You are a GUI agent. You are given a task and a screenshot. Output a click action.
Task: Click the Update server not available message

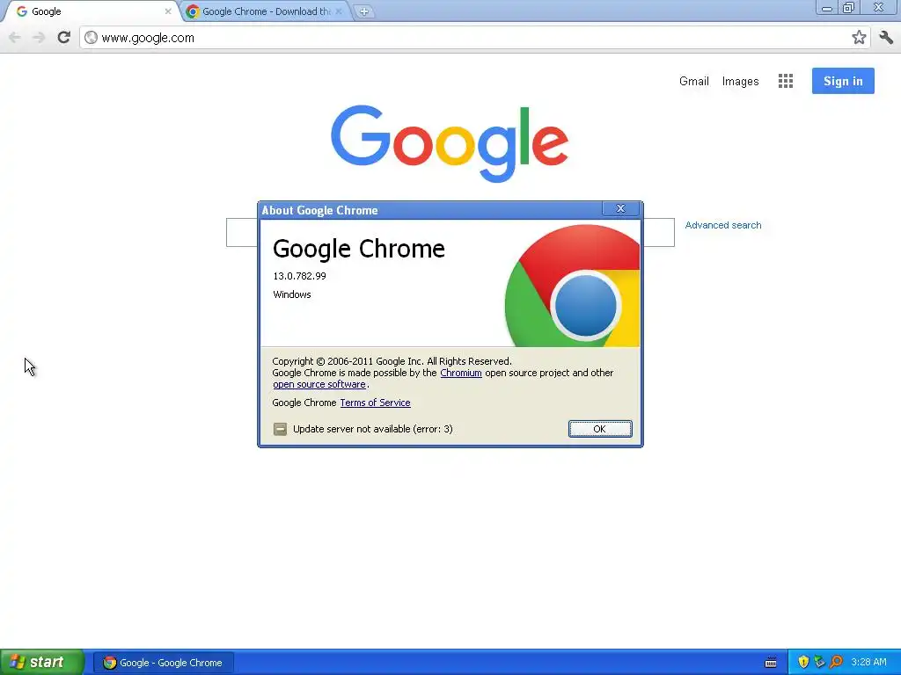pos(373,429)
